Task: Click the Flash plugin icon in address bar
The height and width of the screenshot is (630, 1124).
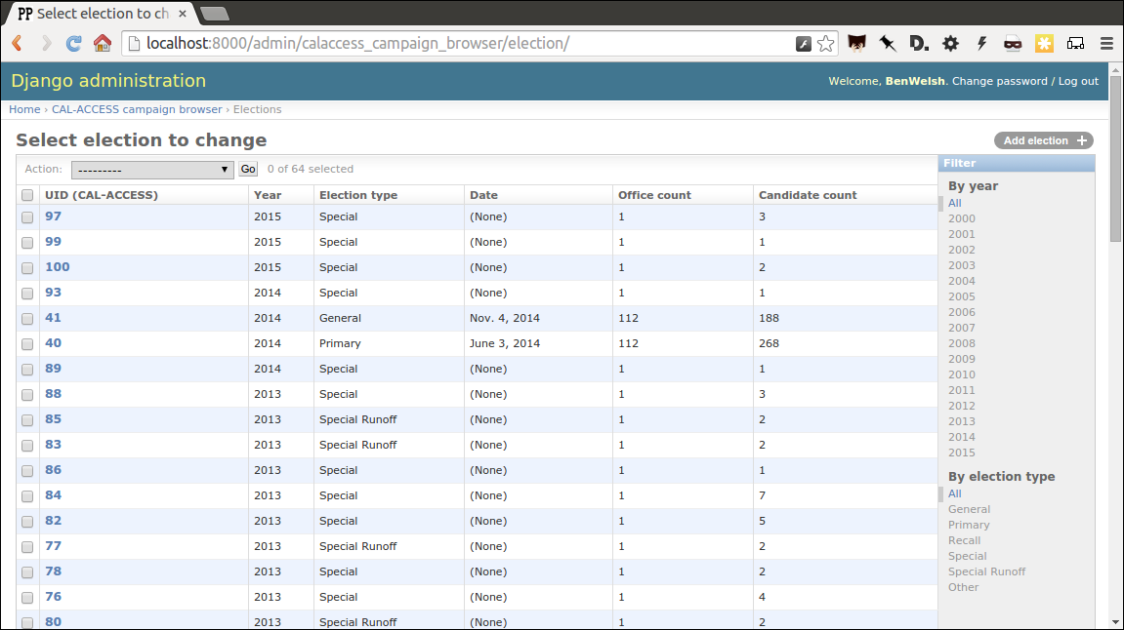Action: click(803, 43)
